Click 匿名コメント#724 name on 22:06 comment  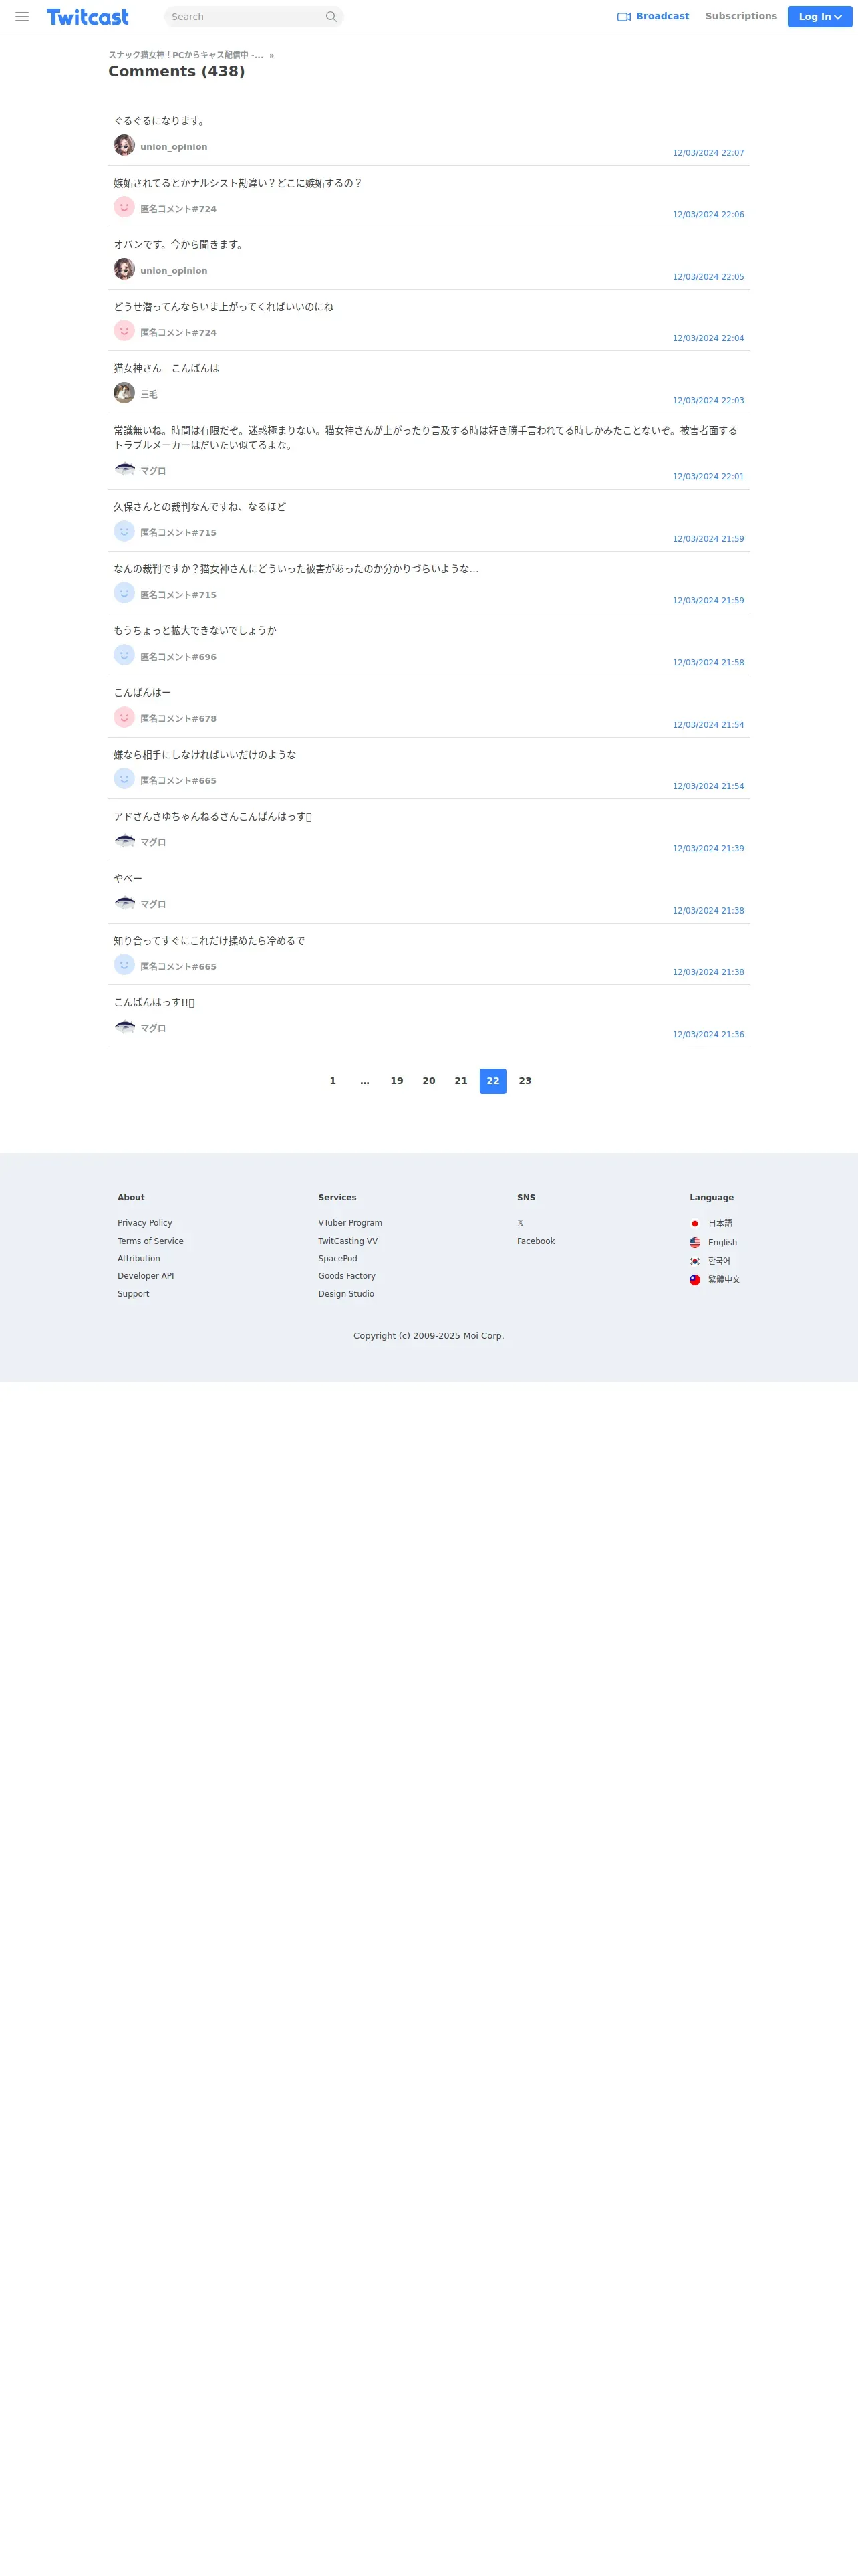(178, 209)
